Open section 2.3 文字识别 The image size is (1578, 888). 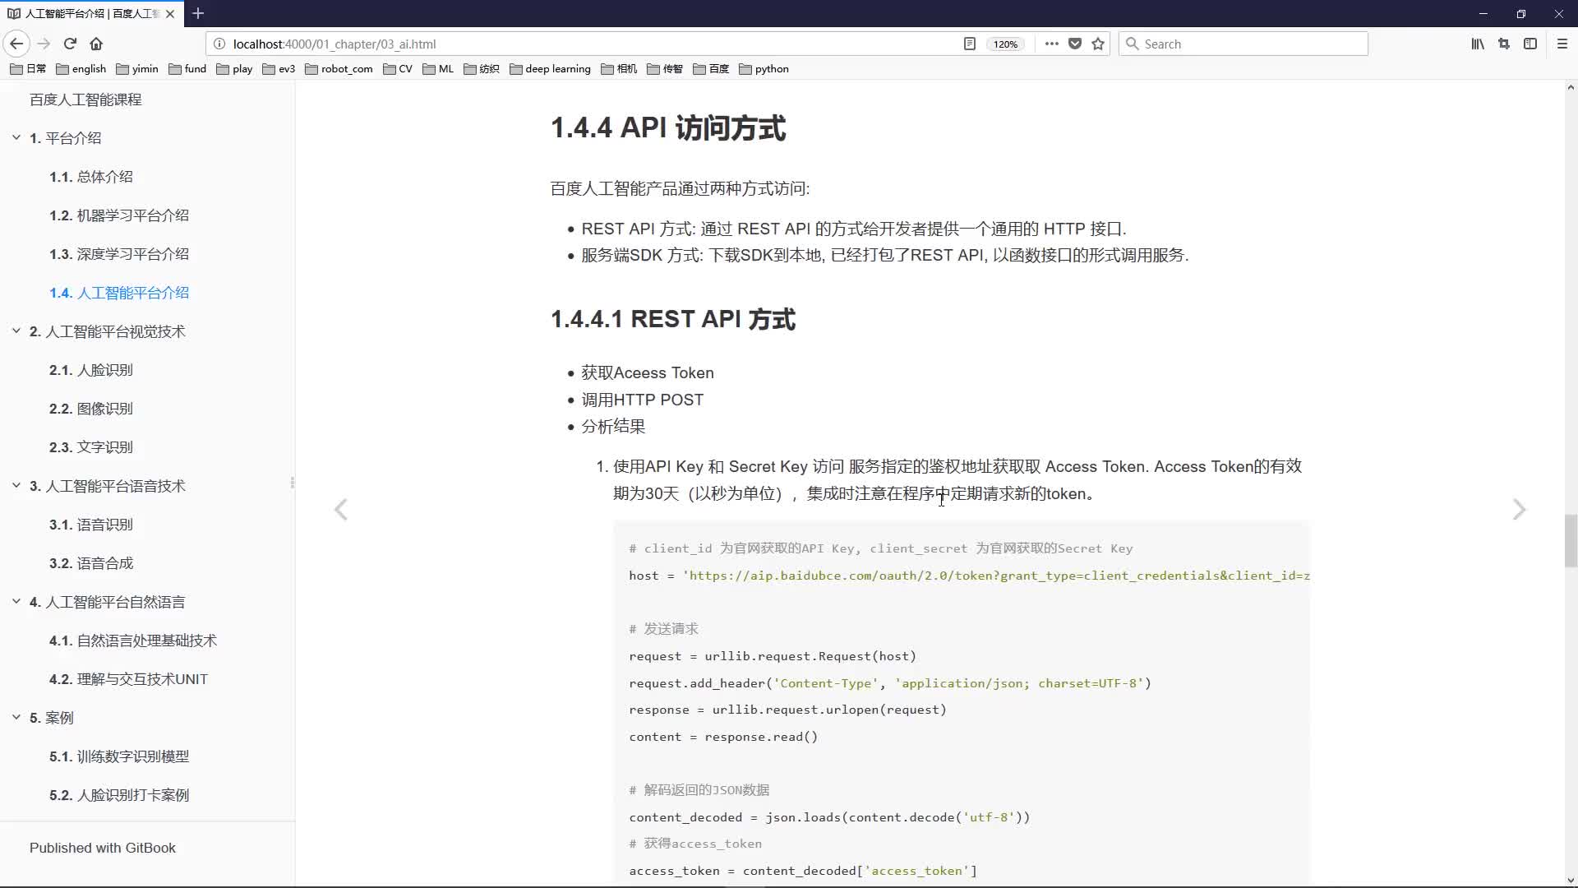click(90, 447)
